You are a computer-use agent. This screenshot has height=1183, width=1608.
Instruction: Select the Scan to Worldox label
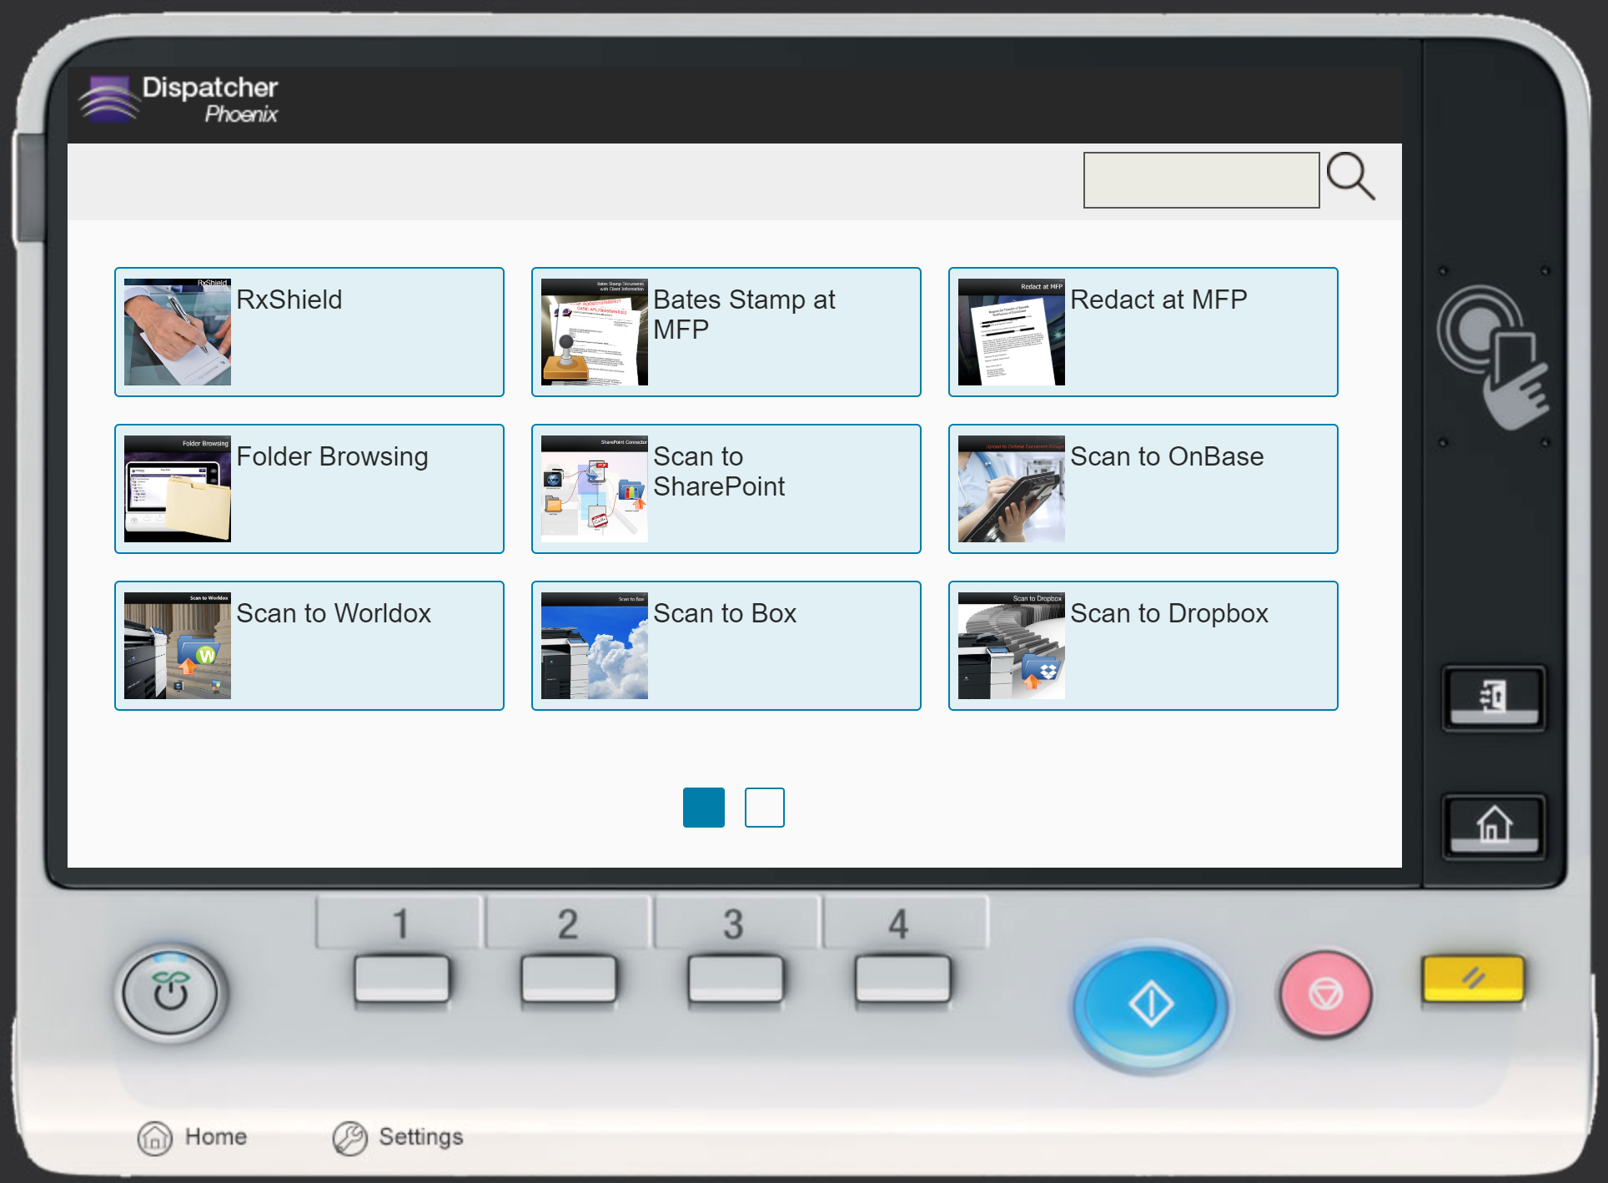(334, 613)
